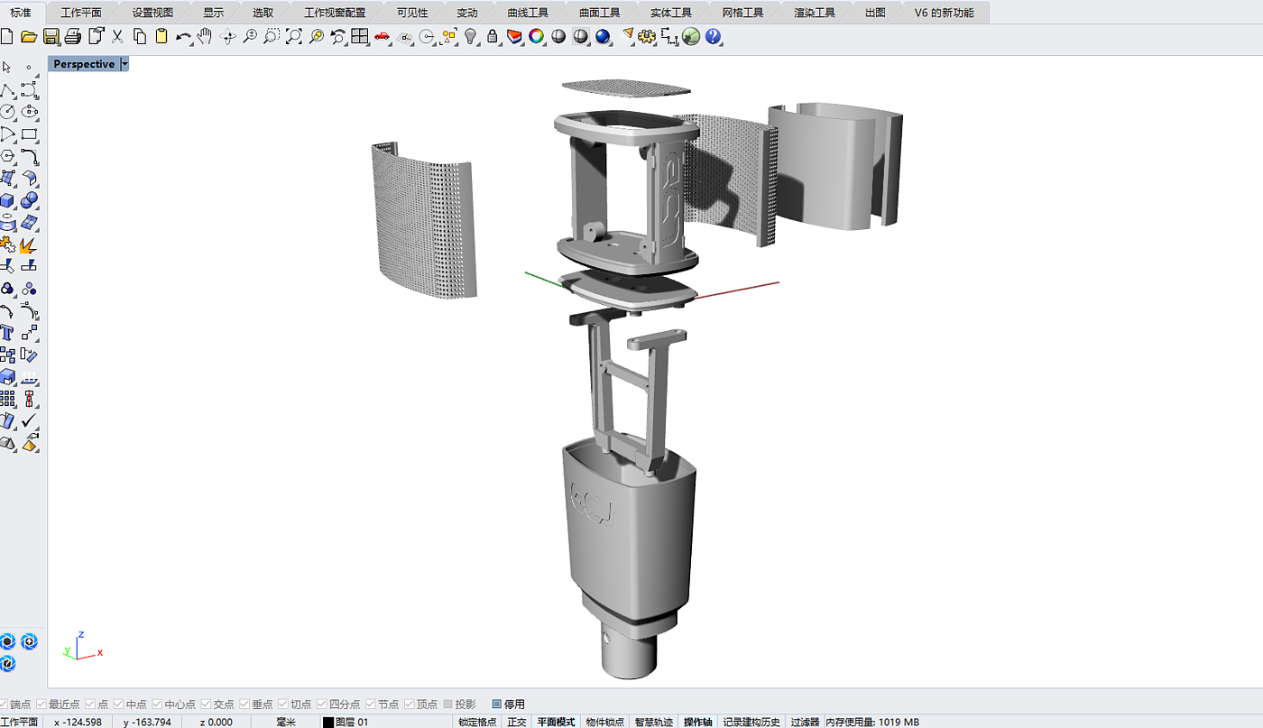Image resolution: width=1263 pixels, height=728 pixels.
Task: Click the black layer color swatch
Action: coord(328,722)
